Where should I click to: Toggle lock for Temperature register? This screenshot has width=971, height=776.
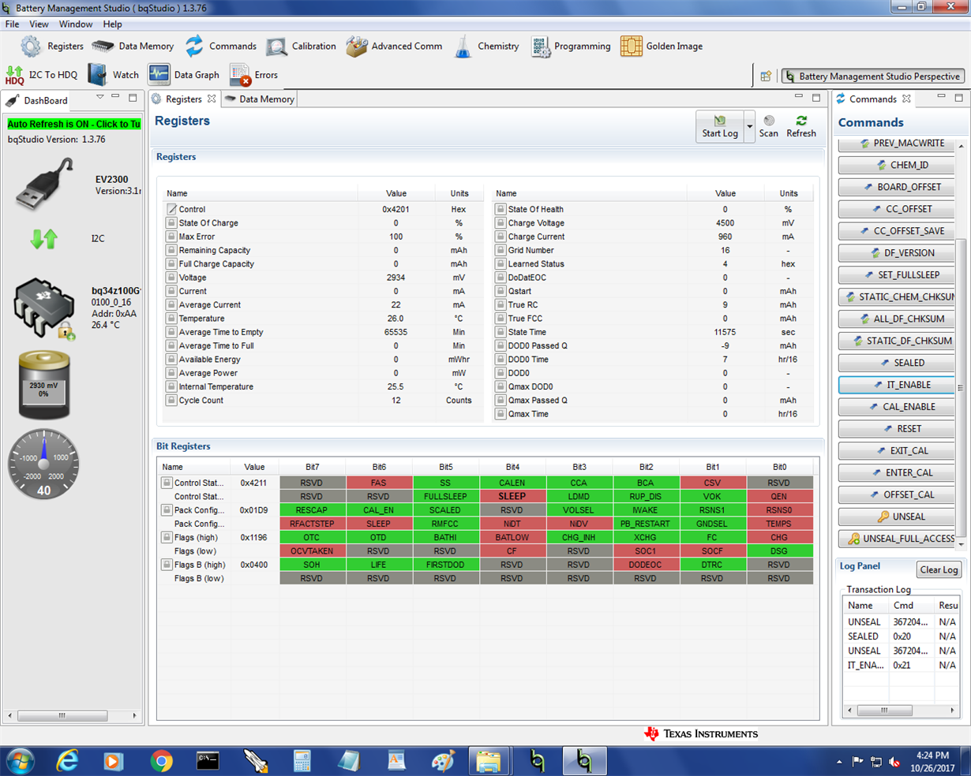(171, 319)
